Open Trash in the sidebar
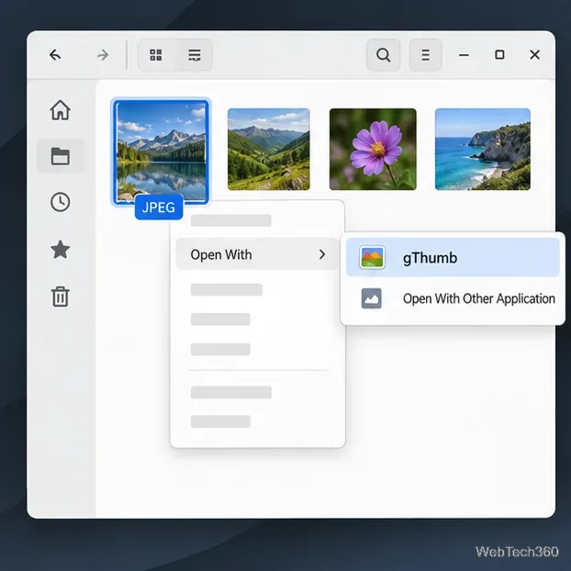The width and height of the screenshot is (571, 571). pos(60,297)
